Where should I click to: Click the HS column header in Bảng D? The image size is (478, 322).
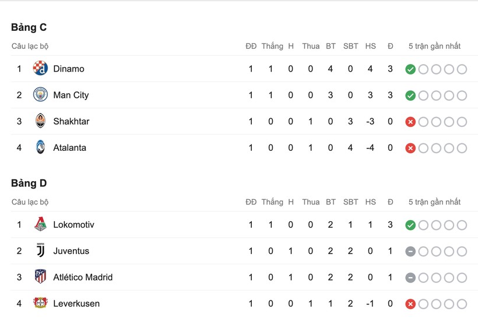click(370, 202)
